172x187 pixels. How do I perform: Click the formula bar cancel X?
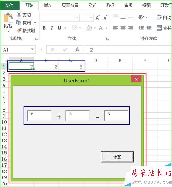click(53, 49)
